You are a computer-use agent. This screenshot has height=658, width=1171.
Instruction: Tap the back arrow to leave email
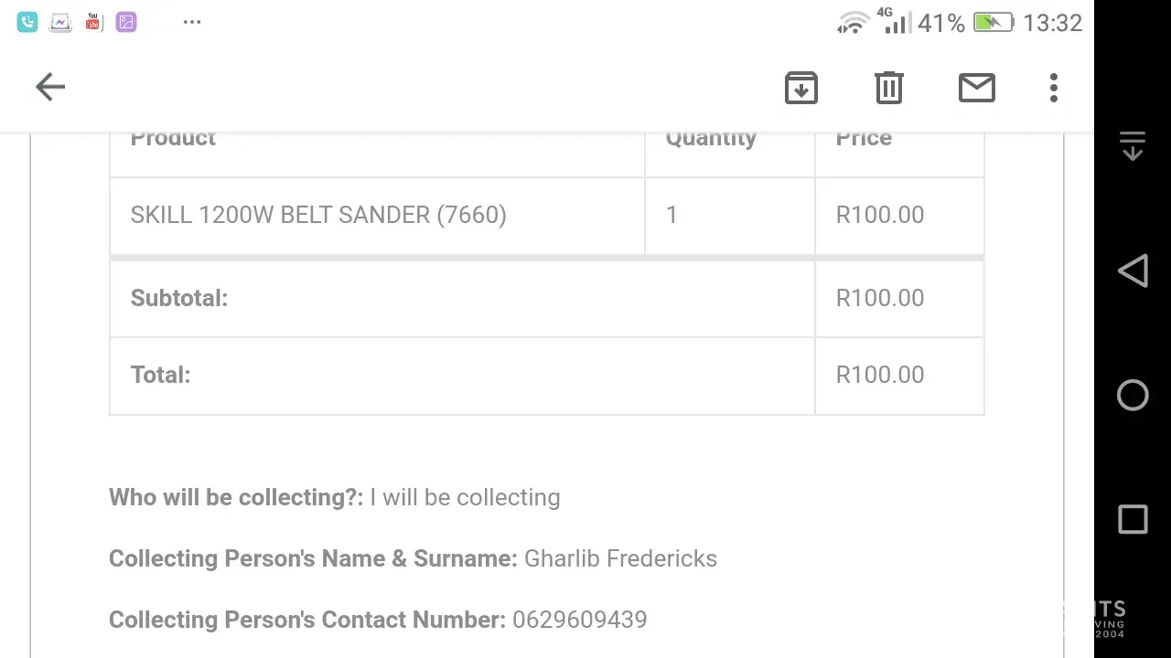pyautogui.click(x=50, y=87)
